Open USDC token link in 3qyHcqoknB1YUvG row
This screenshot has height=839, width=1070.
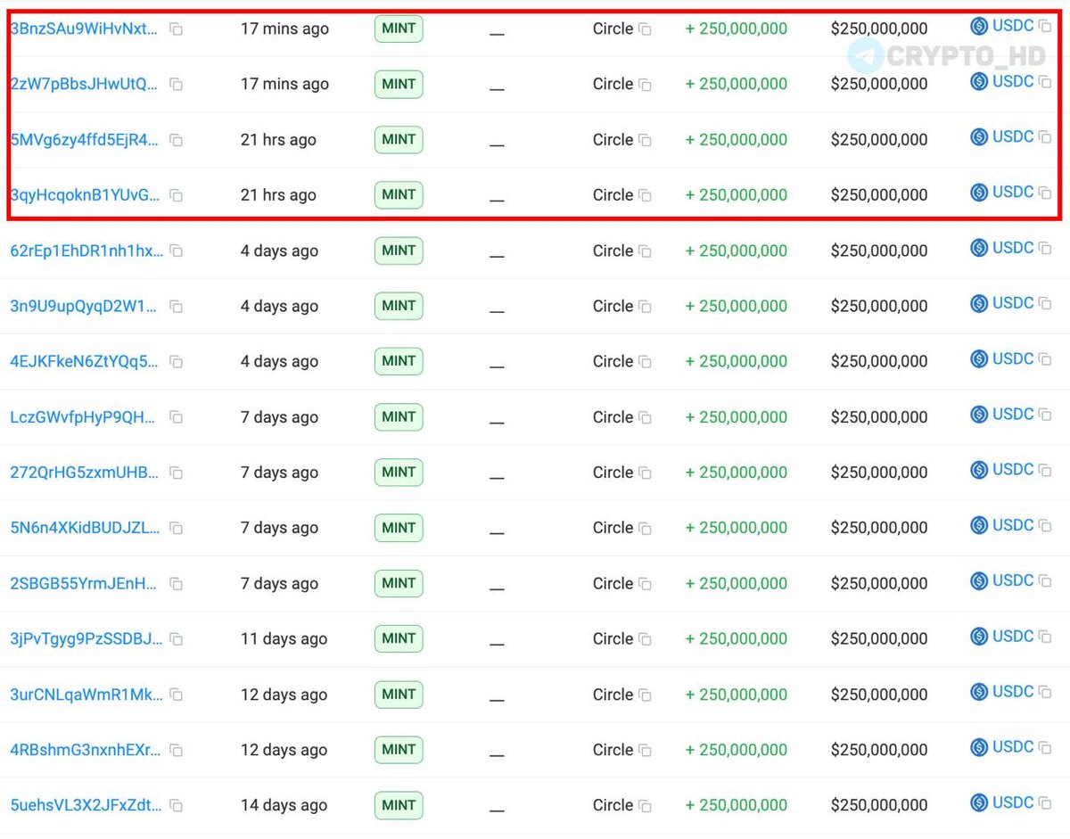tap(1013, 192)
